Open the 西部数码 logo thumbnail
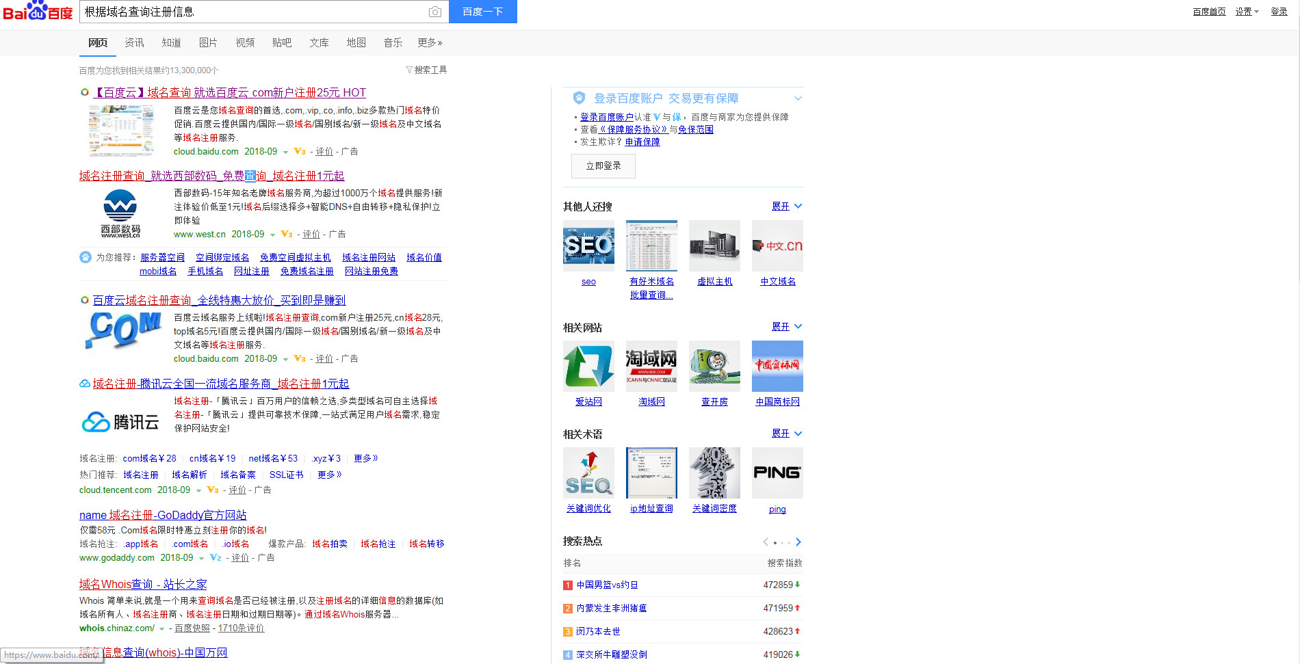Image resolution: width=1300 pixels, height=664 pixels. [120, 213]
